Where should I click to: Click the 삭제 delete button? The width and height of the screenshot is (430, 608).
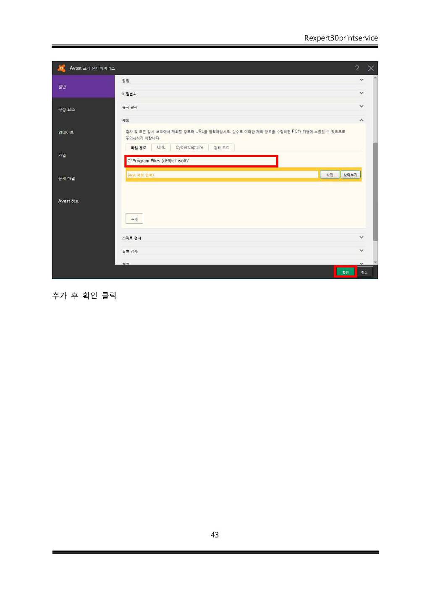click(x=330, y=175)
